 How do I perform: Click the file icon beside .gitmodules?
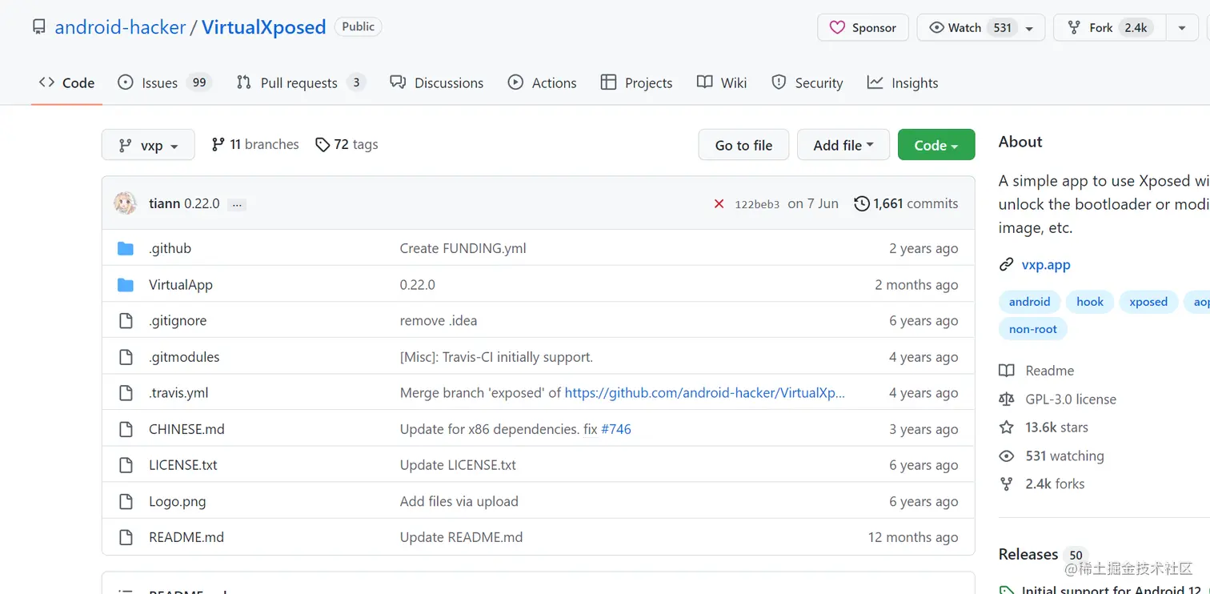[x=126, y=357]
